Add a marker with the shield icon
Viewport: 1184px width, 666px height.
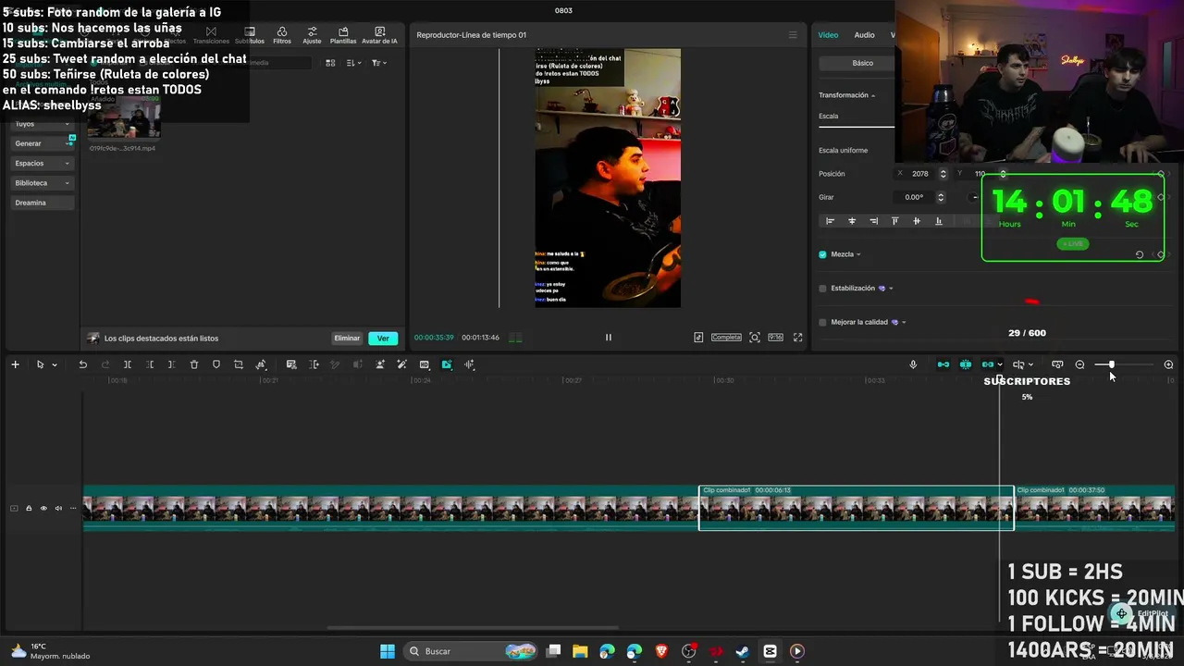pyautogui.click(x=216, y=364)
